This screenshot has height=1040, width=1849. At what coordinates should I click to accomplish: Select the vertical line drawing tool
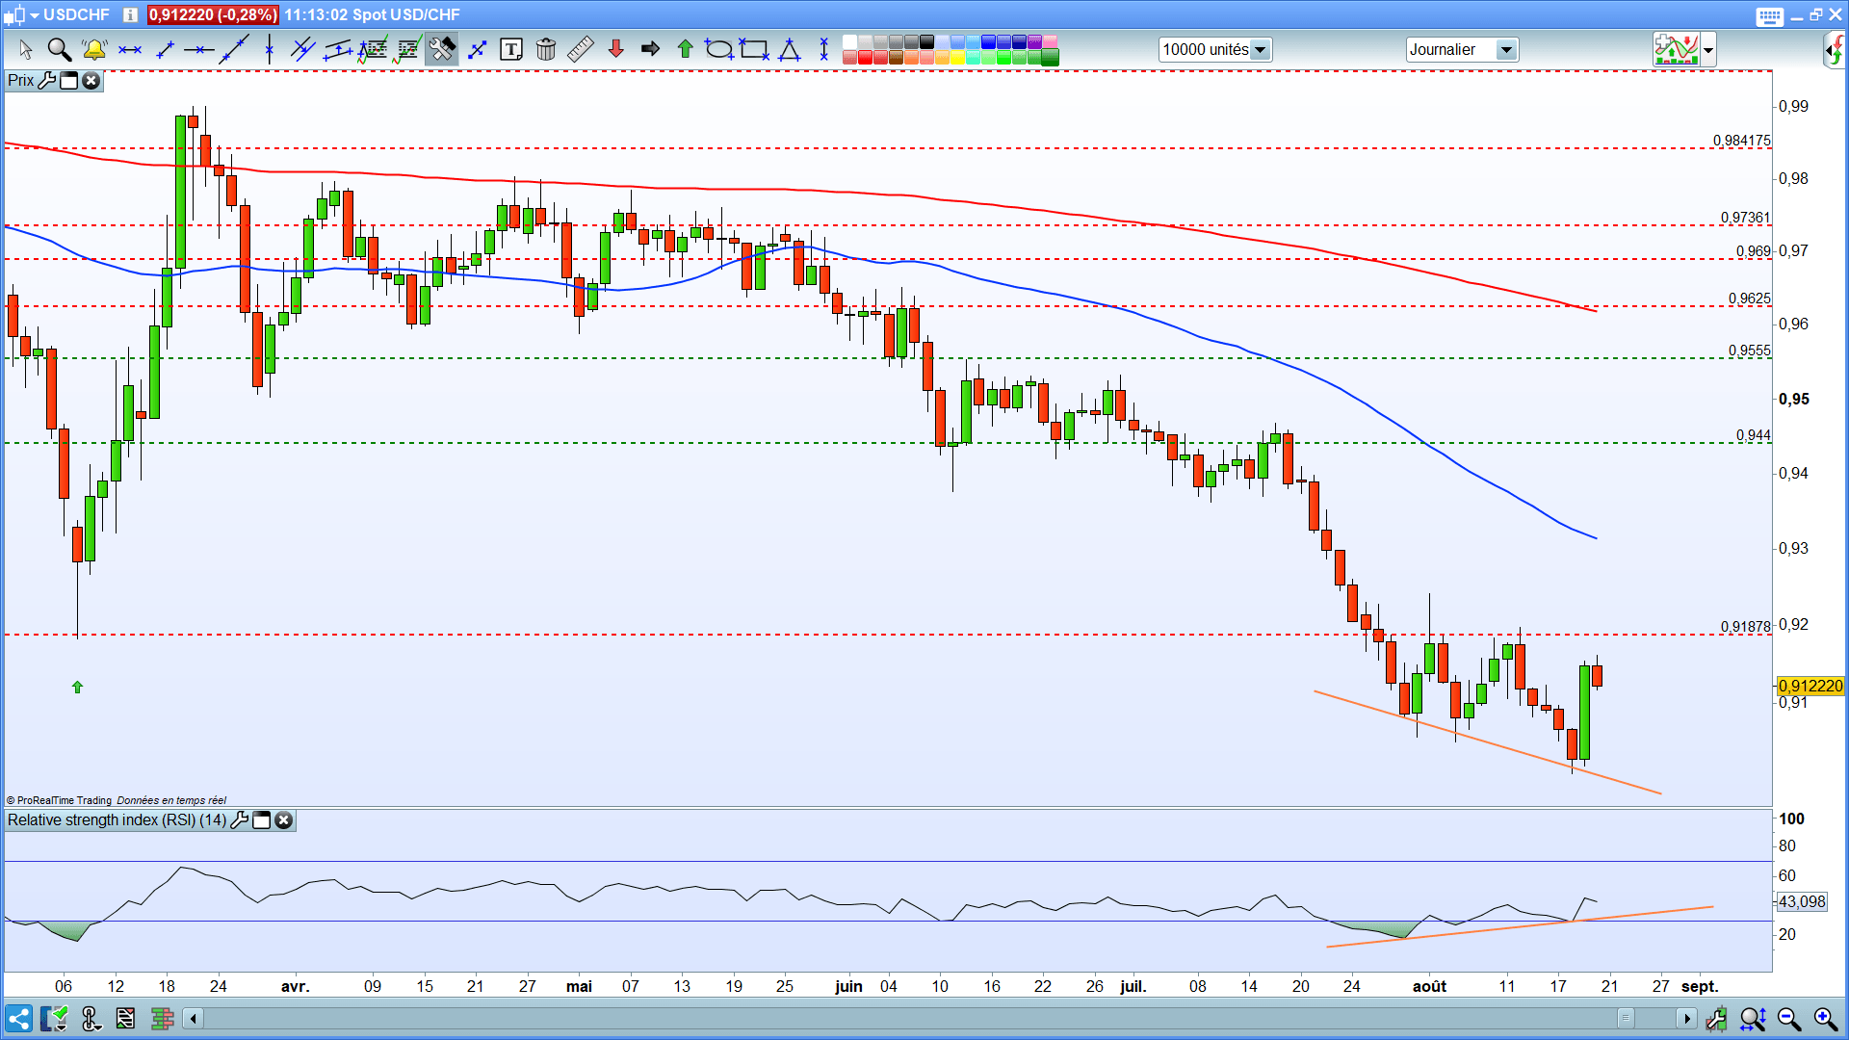click(x=269, y=49)
